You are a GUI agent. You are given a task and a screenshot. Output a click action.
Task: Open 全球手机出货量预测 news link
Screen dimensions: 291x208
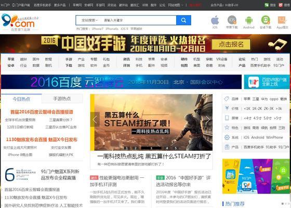click(x=20, y=120)
